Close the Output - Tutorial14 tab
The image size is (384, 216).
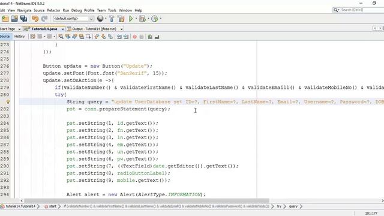pyautogui.click(x=121, y=29)
